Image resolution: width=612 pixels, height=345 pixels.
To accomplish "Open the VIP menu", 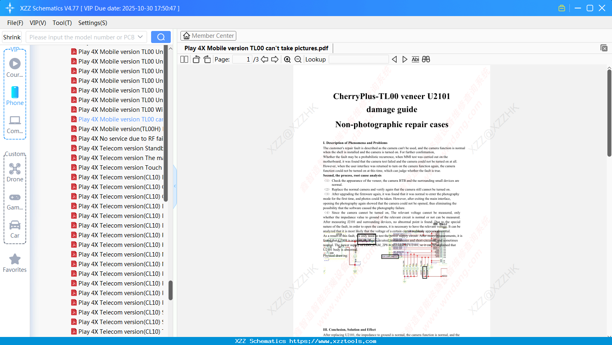I will click(38, 23).
